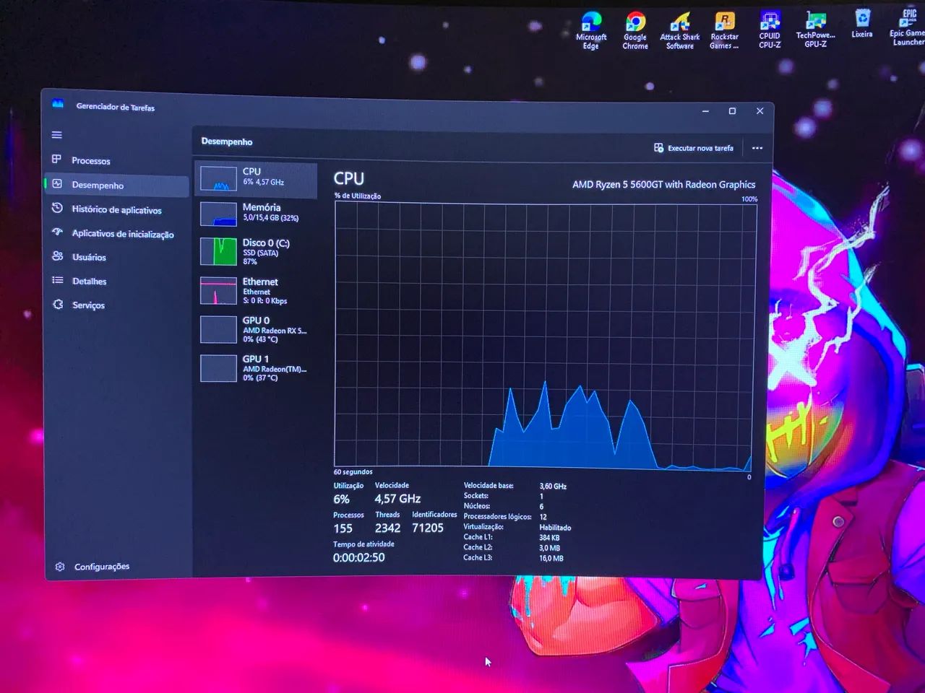The height and width of the screenshot is (693, 925).
Task: Click the Desempenho sidebar icon
Action: (x=57, y=184)
